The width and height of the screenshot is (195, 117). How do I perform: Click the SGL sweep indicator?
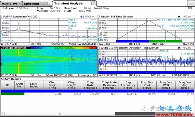pyautogui.click(x=190, y=8)
